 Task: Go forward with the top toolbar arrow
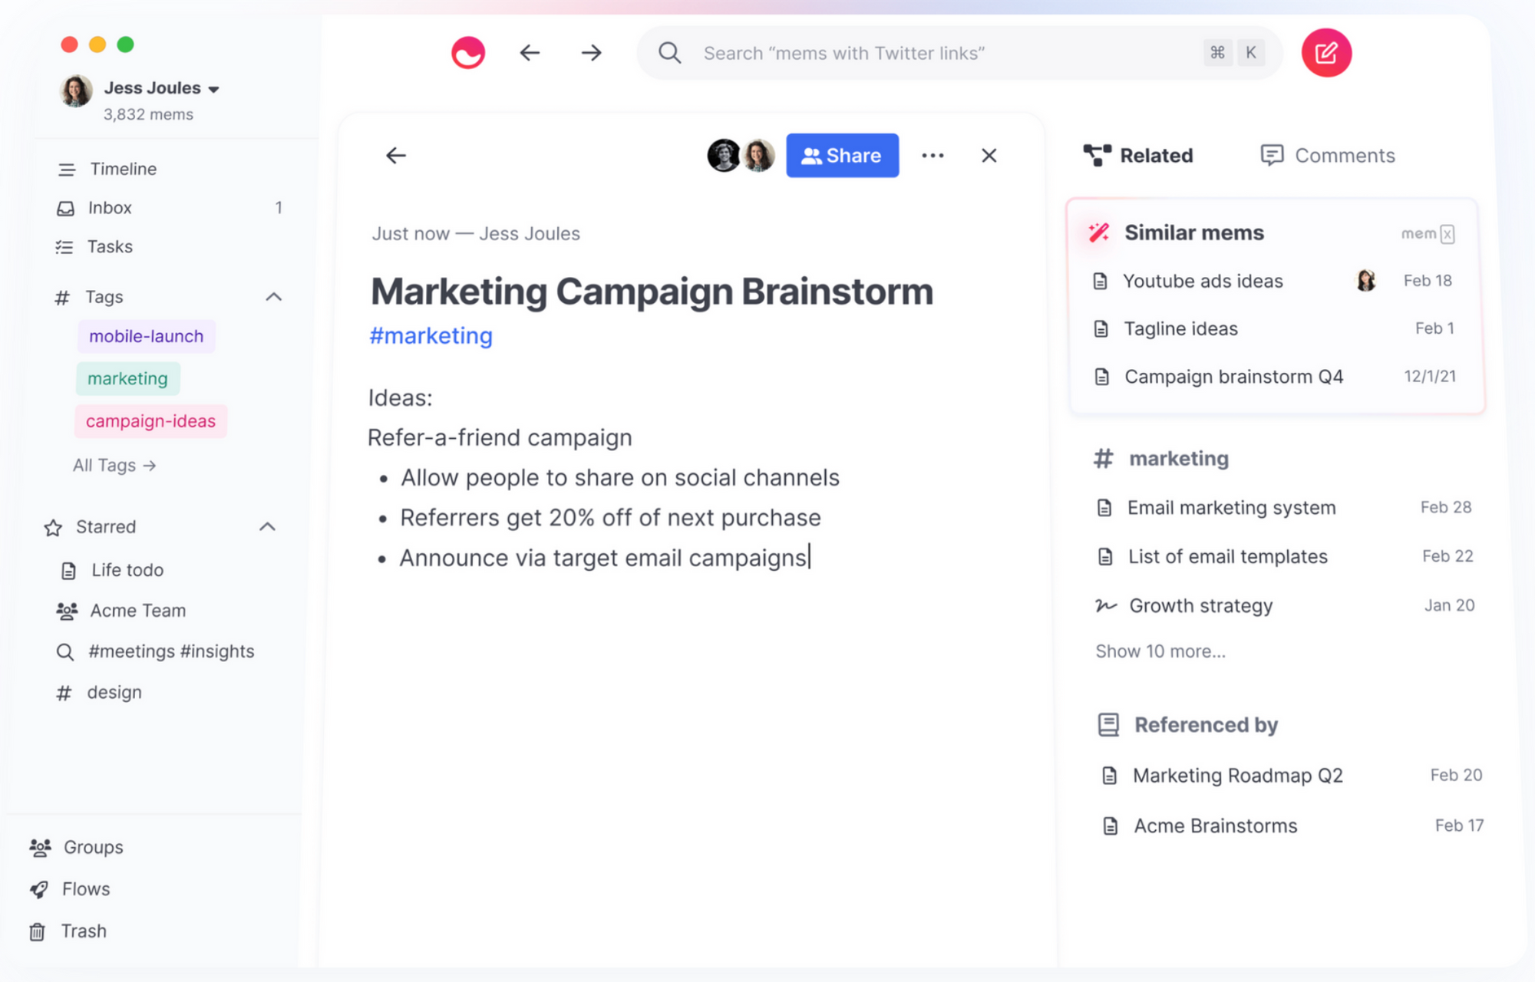coord(591,53)
